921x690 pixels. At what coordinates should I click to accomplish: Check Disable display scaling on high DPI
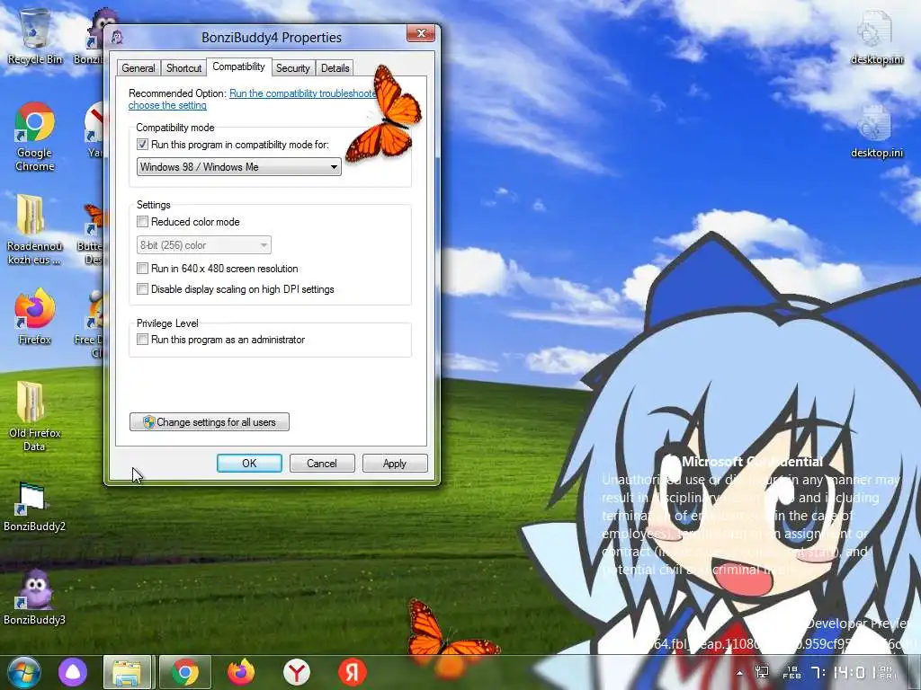point(142,289)
